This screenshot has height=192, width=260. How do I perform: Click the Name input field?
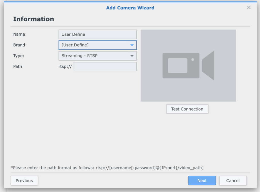[x=97, y=34]
